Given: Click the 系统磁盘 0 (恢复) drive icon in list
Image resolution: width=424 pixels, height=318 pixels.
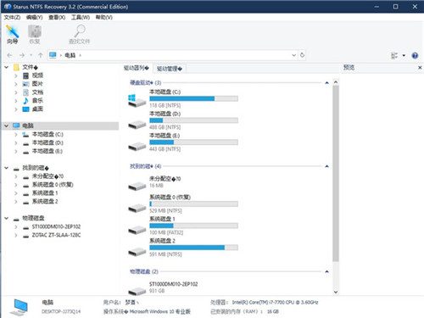Looking at the screenshot, I should (x=137, y=208).
